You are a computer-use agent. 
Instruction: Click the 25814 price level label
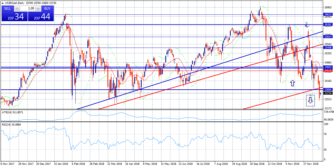click(x=328, y=37)
